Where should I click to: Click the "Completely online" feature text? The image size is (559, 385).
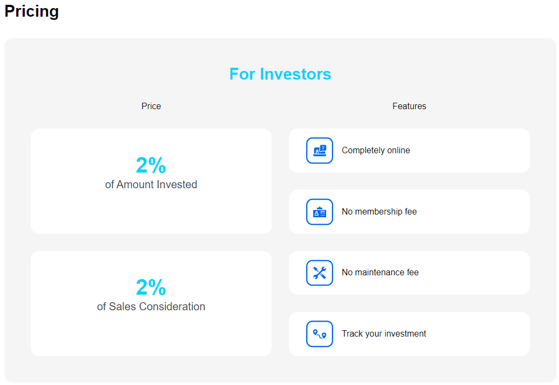(x=376, y=151)
